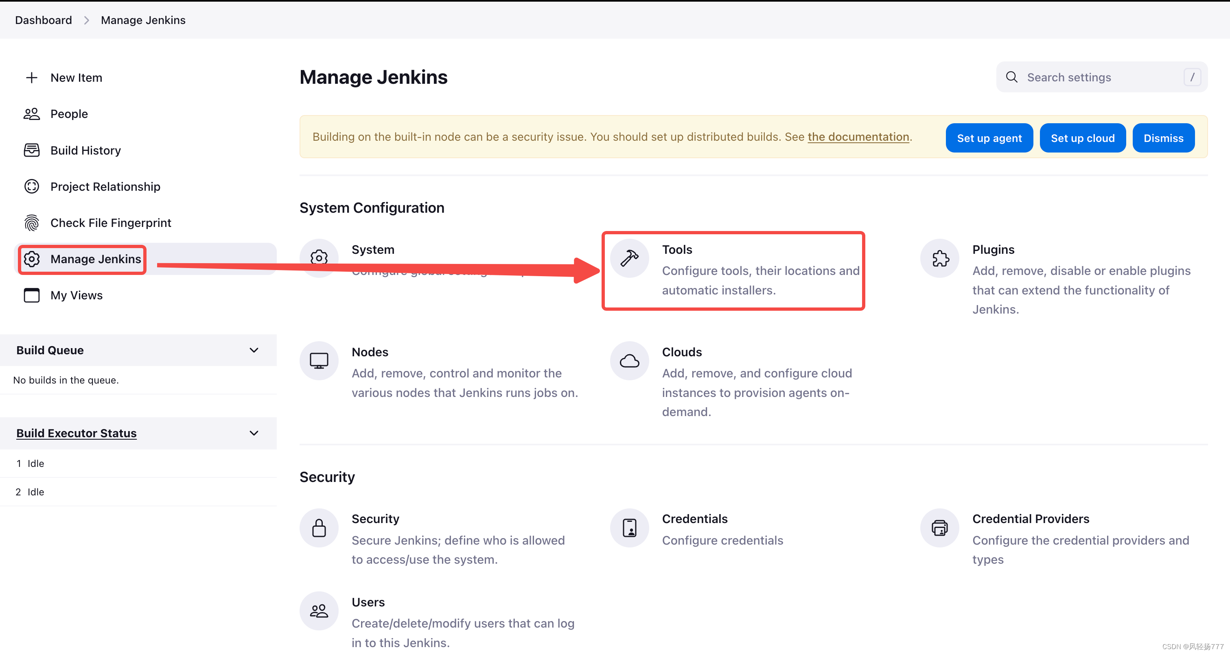Click the Tools hammer icon
Viewport: 1230px width, 654px height.
click(x=629, y=258)
